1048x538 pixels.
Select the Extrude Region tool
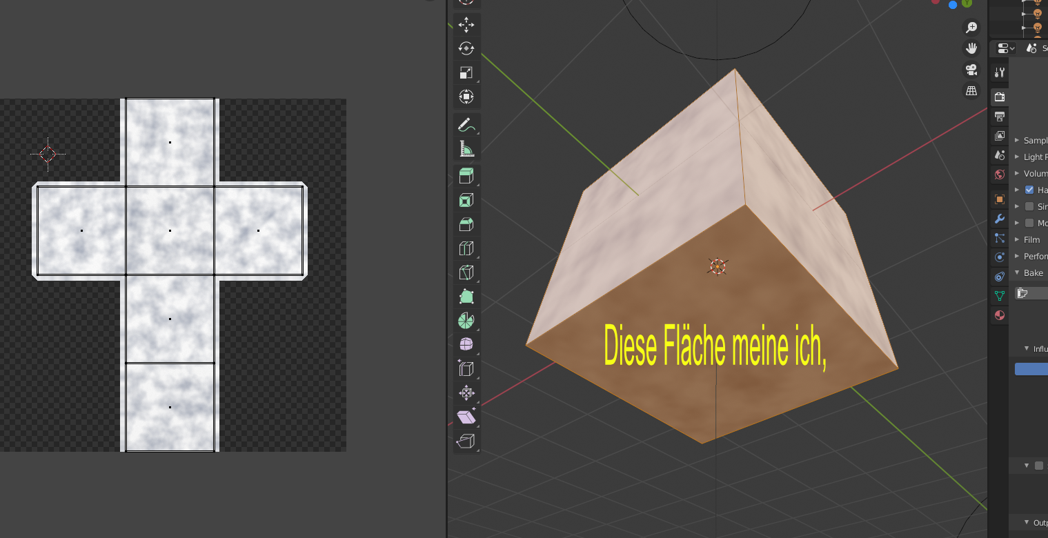pos(466,176)
